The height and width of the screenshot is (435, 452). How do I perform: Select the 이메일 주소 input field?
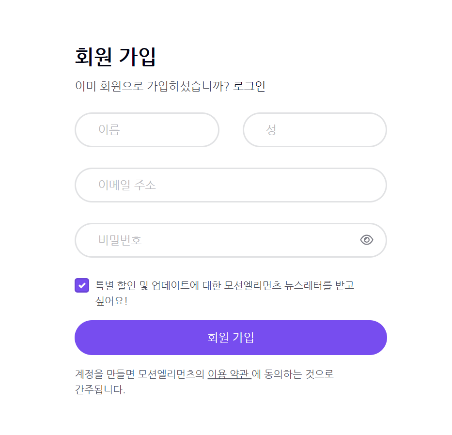tap(231, 185)
